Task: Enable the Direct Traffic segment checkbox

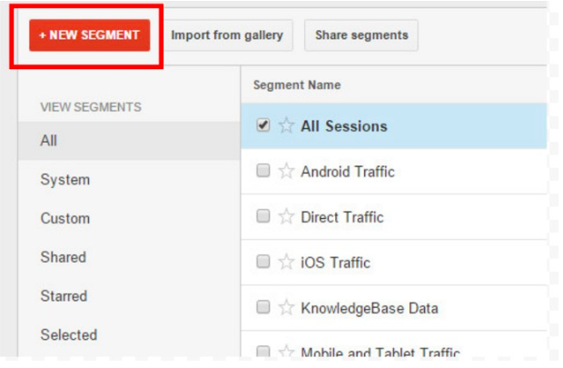Action: tap(263, 216)
